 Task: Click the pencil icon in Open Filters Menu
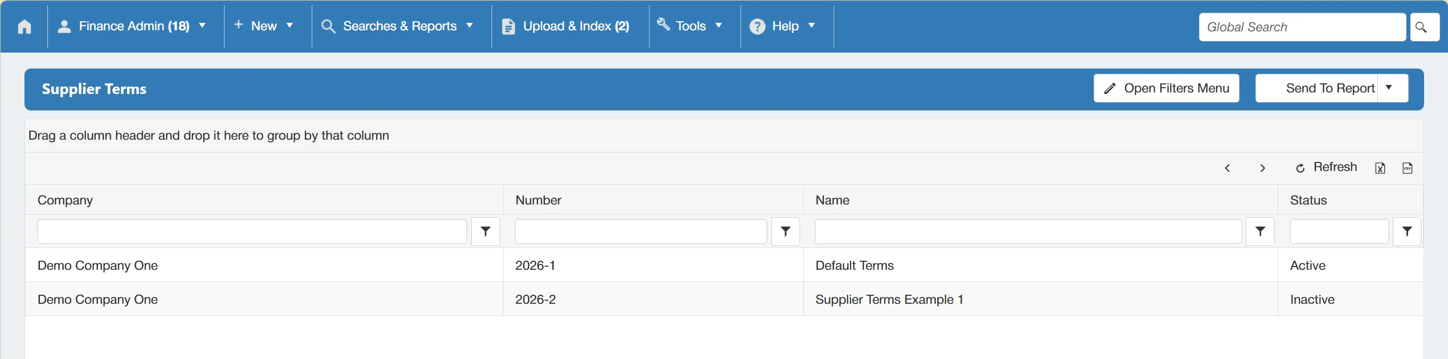[x=1110, y=89]
